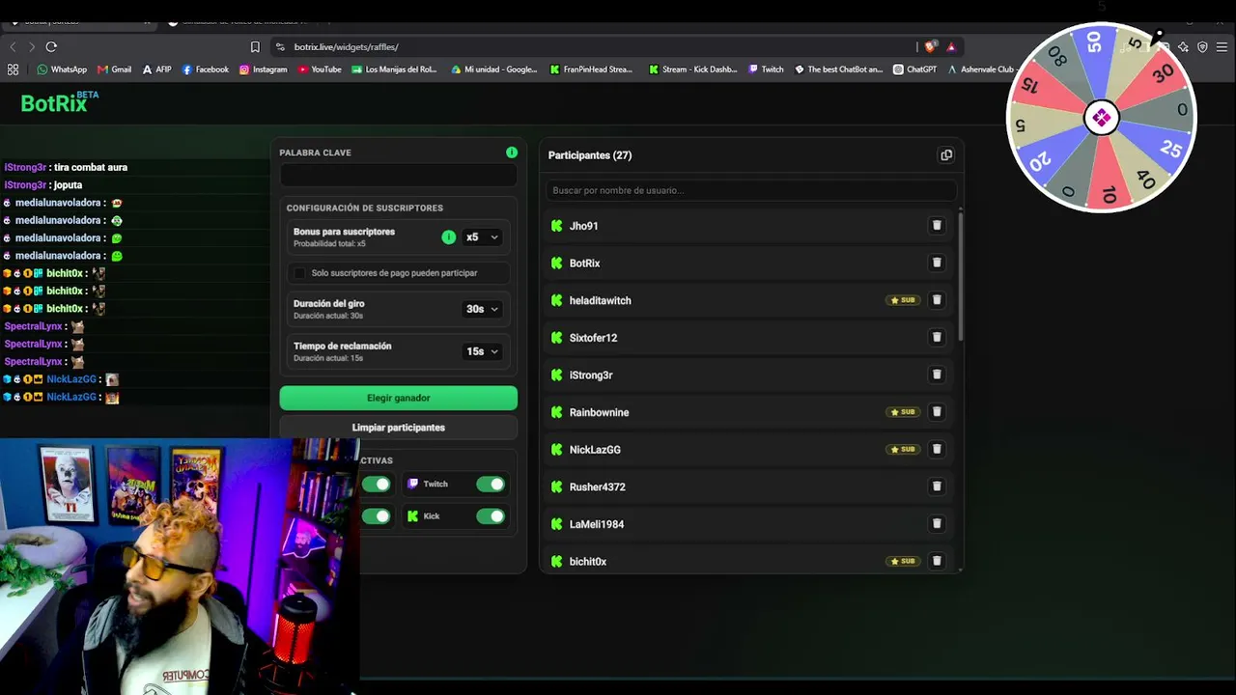The width and height of the screenshot is (1236, 695).
Task: Click the search by username field
Action: pos(751,190)
